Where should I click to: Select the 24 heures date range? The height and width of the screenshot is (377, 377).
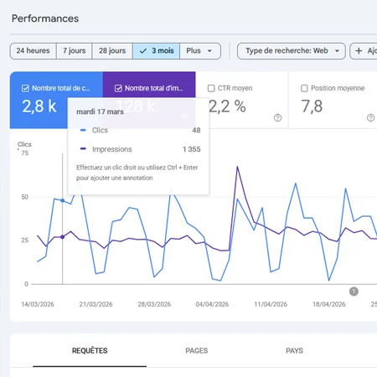click(x=33, y=51)
